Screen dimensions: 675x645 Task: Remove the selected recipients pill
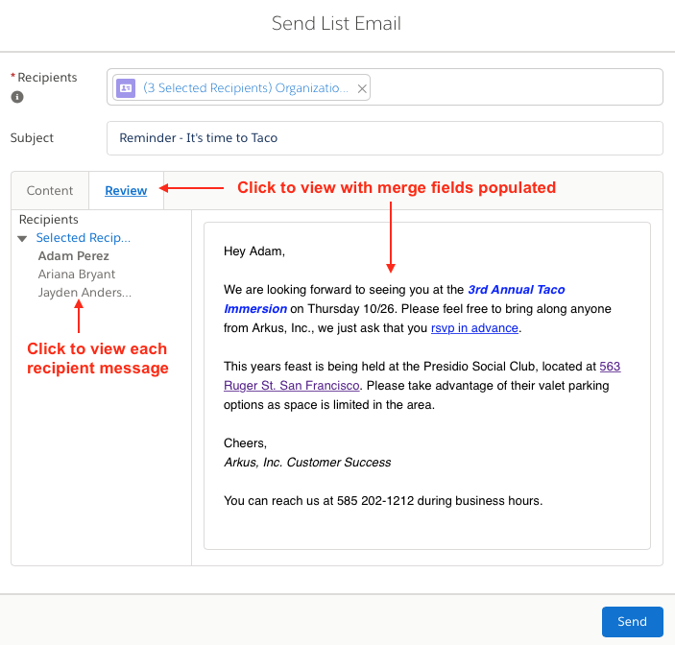[x=362, y=88]
